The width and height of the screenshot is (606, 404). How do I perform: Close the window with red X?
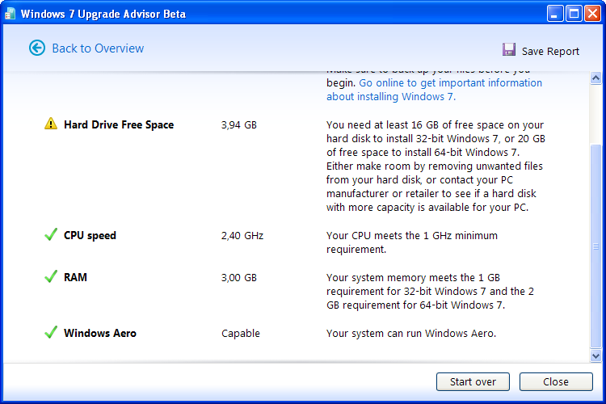[x=592, y=14]
